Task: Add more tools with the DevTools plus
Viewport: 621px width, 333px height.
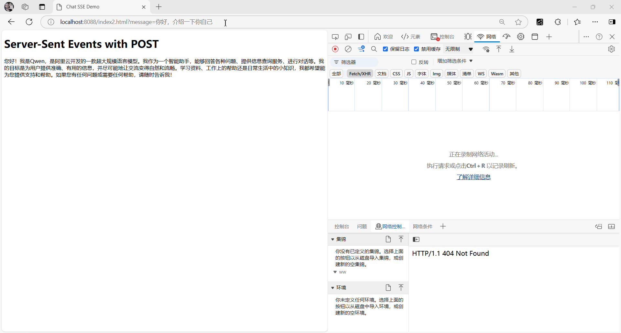Action: pyautogui.click(x=549, y=37)
